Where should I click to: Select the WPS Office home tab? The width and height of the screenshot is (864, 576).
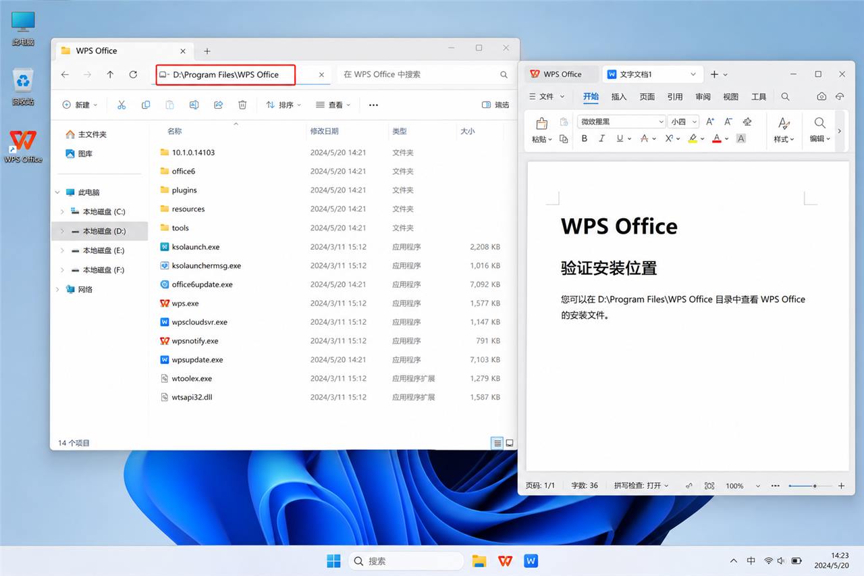(561, 74)
